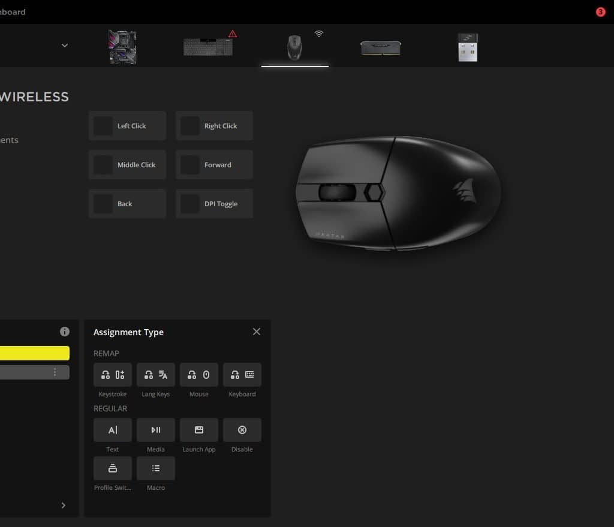Image resolution: width=614 pixels, height=527 pixels.
Task: Select the Launch App assignment icon
Action: tap(199, 430)
